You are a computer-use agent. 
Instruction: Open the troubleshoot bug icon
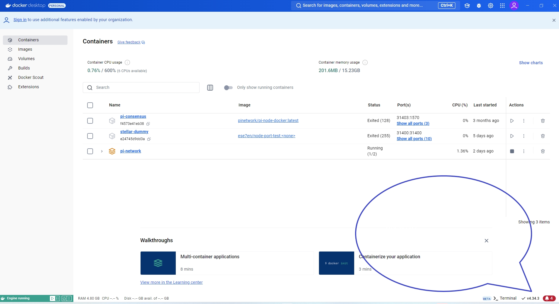pos(479,6)
